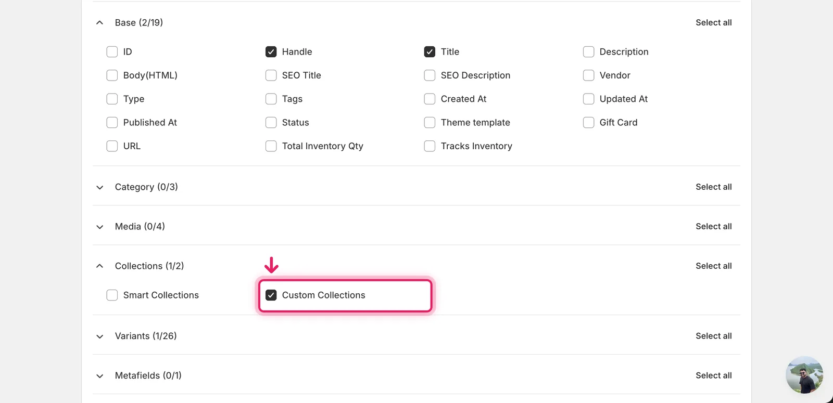Enable the Type checkbox
The image size is (833, 403).
(x=112, y=99)
